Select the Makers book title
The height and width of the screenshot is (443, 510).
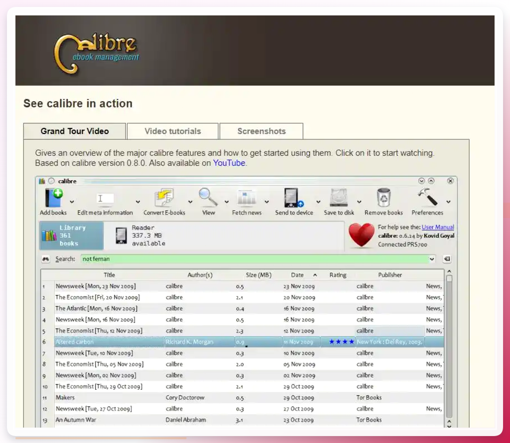[x=65, y=397]
